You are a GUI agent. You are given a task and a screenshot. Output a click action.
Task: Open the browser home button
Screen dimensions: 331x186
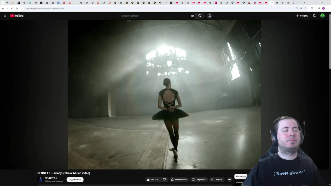[17, 8]
